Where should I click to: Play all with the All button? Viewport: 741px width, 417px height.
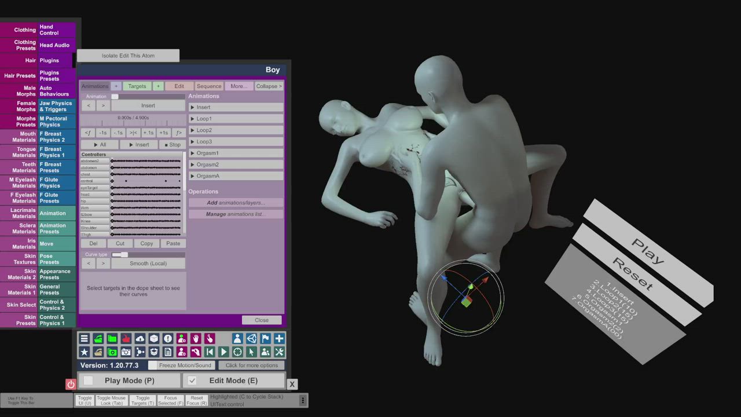click(100, 145)
